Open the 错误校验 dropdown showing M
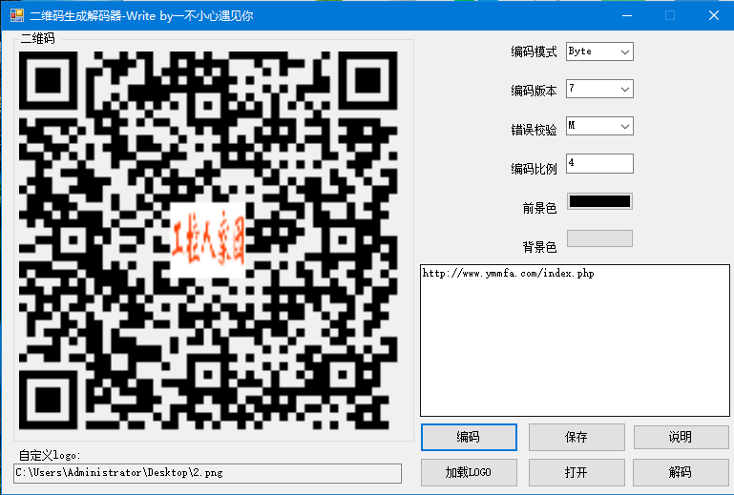The width and height of the screenshot is (734, 495). 599,126
